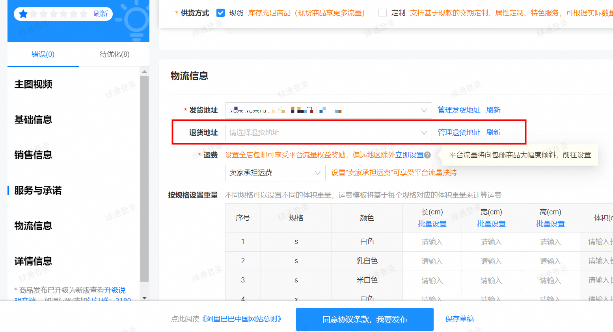Open the 管理退货地址 link
Screen dimensions: 613x332
click(459, 133)
